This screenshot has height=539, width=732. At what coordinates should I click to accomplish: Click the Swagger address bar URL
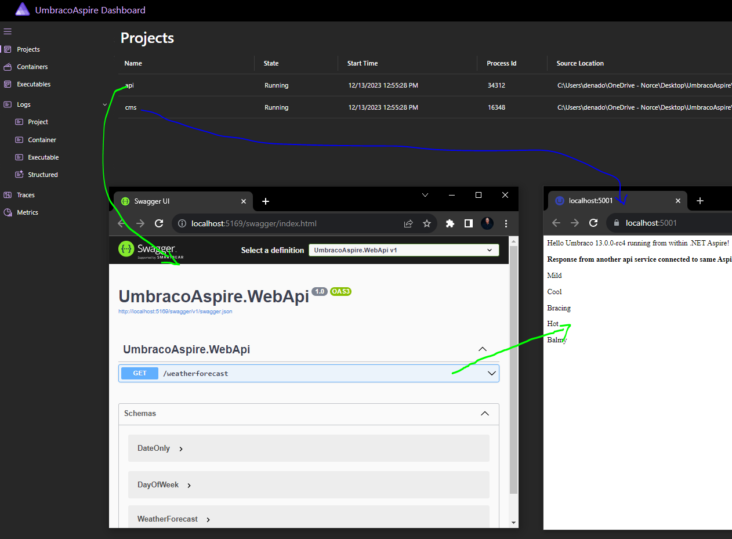pos(254,223)
